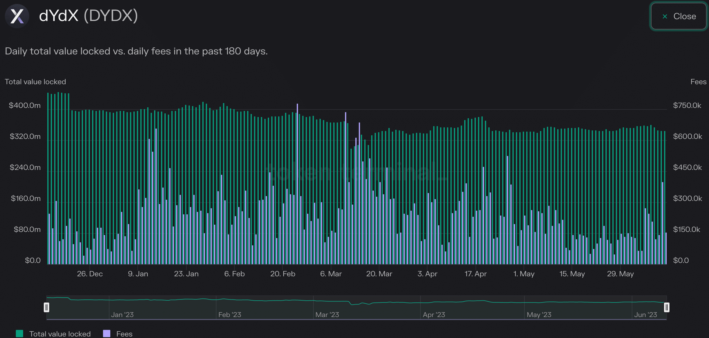Toggle the Fees legend series
The height and width of the screenshot is (338, 709).
118,334
